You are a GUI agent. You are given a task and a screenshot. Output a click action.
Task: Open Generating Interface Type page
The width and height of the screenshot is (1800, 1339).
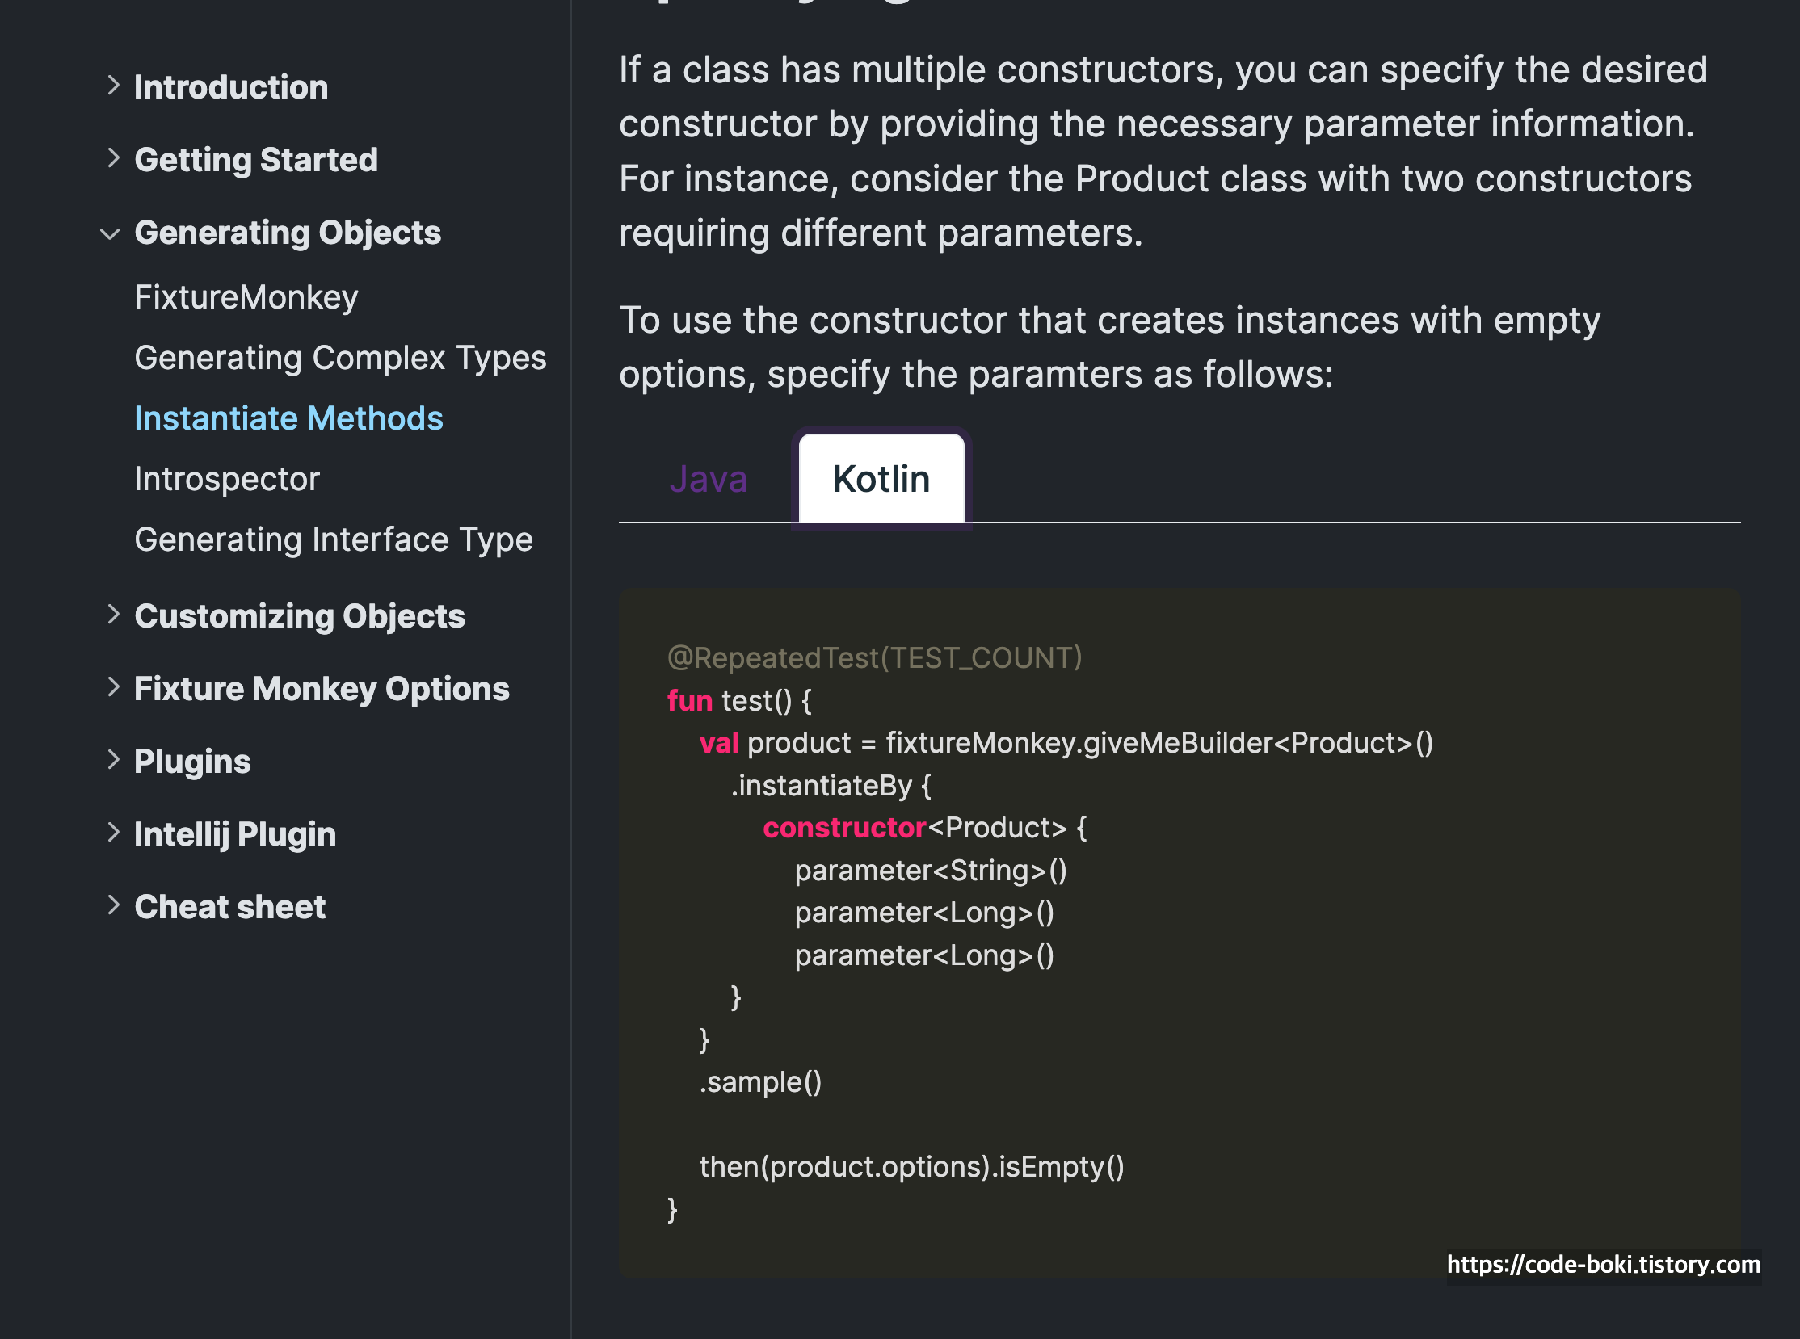(333, 539)
